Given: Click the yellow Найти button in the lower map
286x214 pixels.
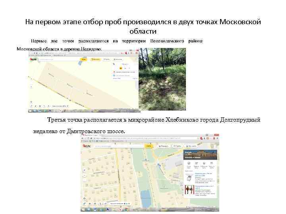Looking at the screenshot, I should pyautogui.click(x=149, y=146).
